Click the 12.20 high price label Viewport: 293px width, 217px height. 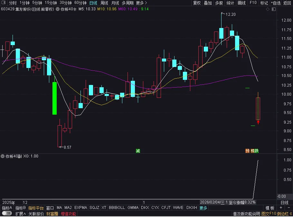pos(231,14)
